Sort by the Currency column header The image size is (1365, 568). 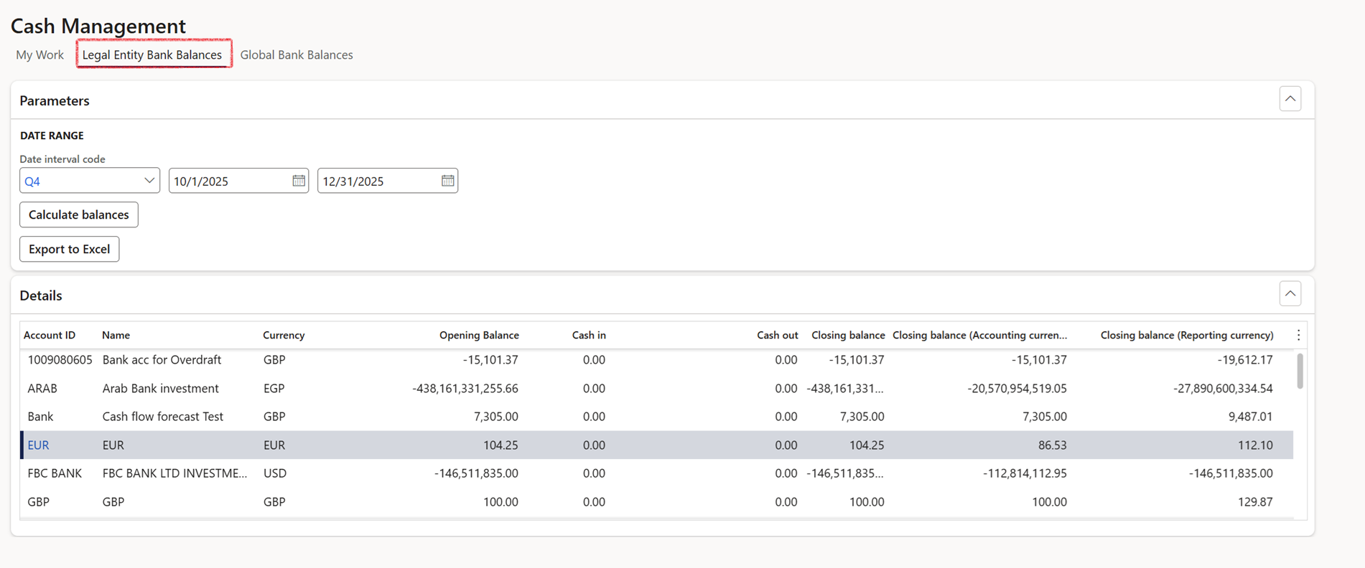[x=284, y=335]
